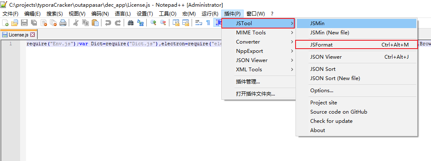431x161 pixels.
Task: Click the Save file floppy icon
Action: click(24, 23)
